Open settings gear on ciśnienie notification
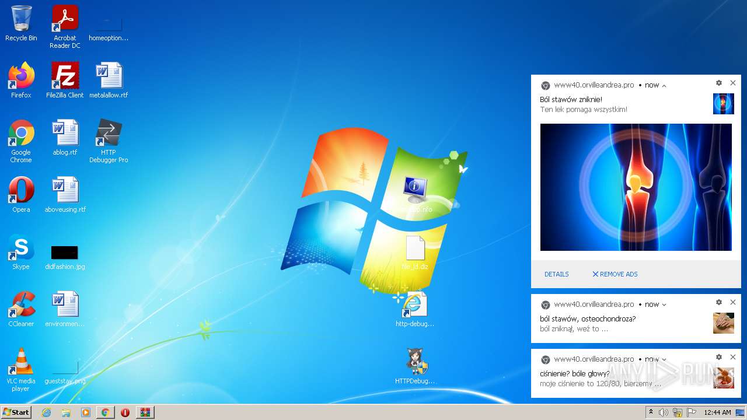 pos(719,357)
